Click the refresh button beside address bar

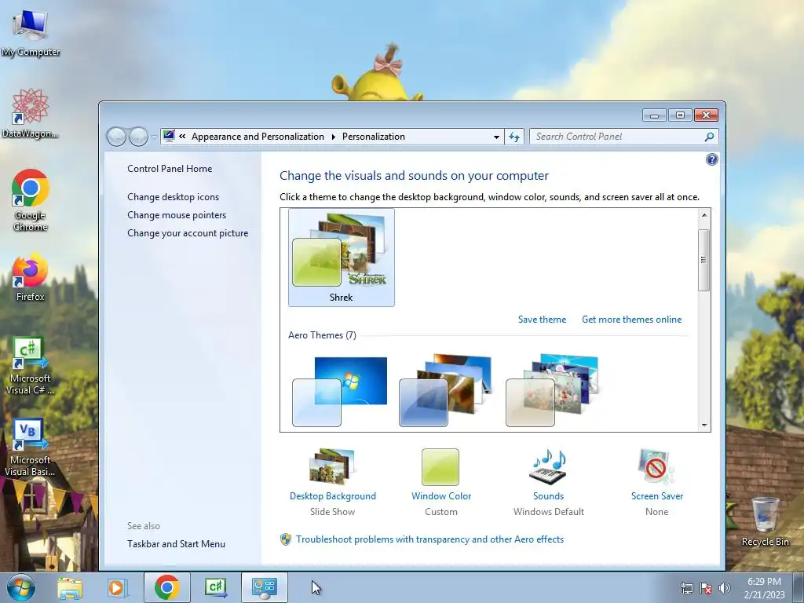(x=513, y=137)
